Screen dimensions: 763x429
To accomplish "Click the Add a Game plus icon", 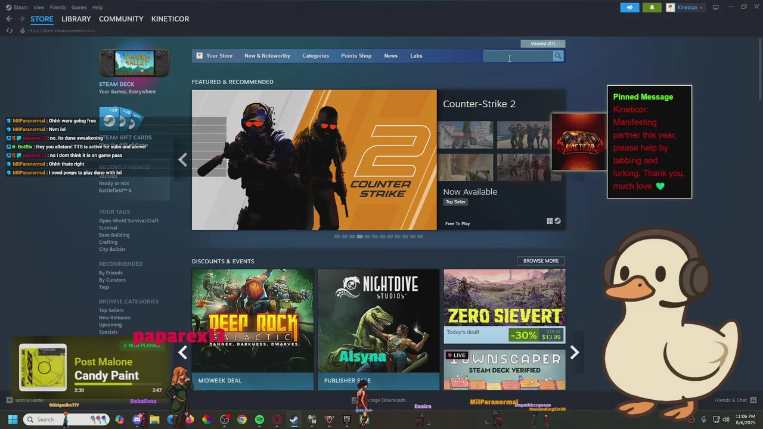I will tap(9, 400).
